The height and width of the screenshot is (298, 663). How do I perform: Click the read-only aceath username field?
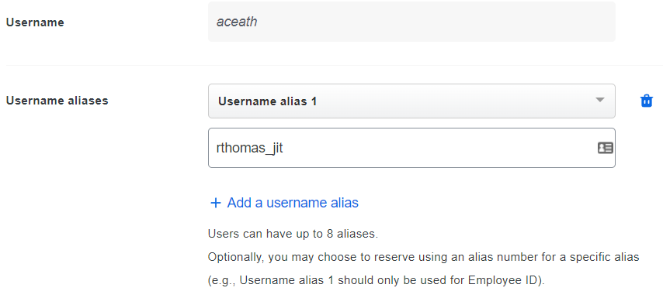[411, 22]
